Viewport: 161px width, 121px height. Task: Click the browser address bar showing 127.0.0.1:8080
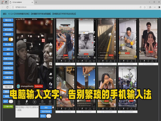[80, 7]
